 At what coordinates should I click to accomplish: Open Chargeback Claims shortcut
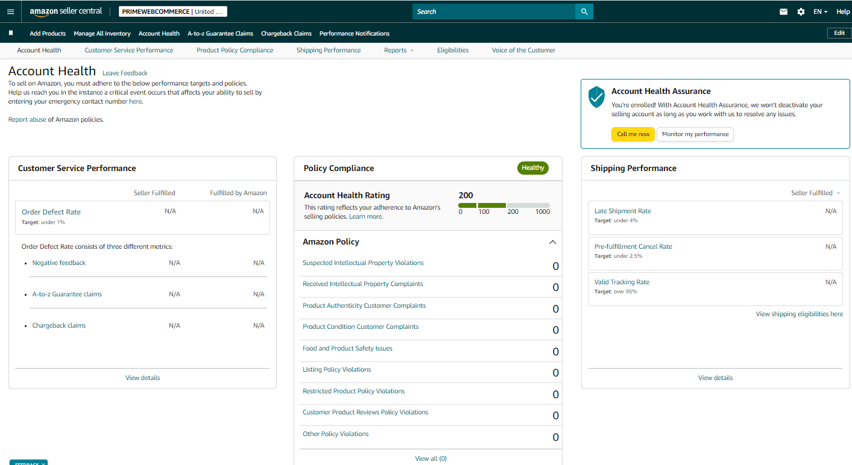click(286, 33)
